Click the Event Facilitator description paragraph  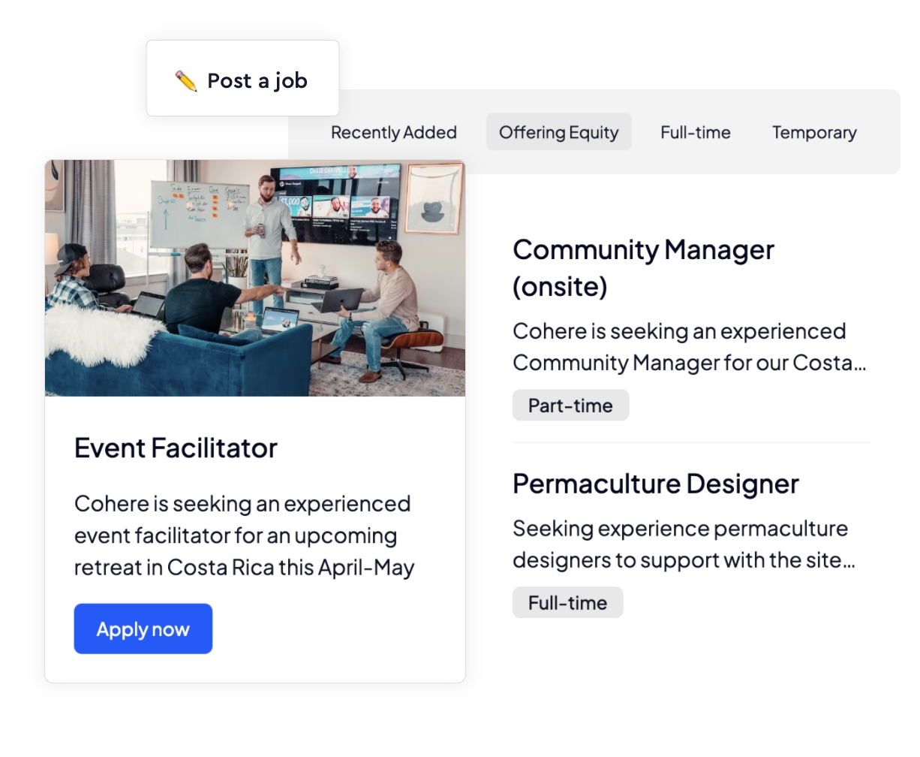244,535
